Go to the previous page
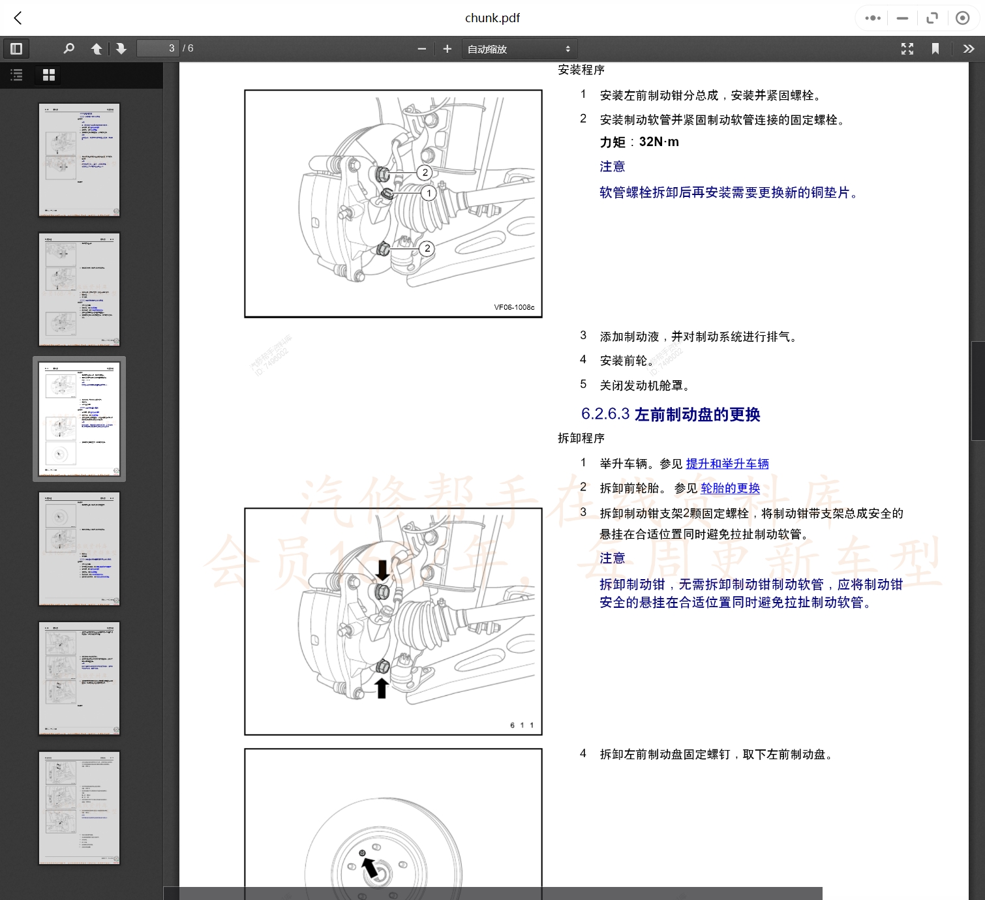This screenshot has height=900, width=985. pyautogui.click(x=96, y=48)
